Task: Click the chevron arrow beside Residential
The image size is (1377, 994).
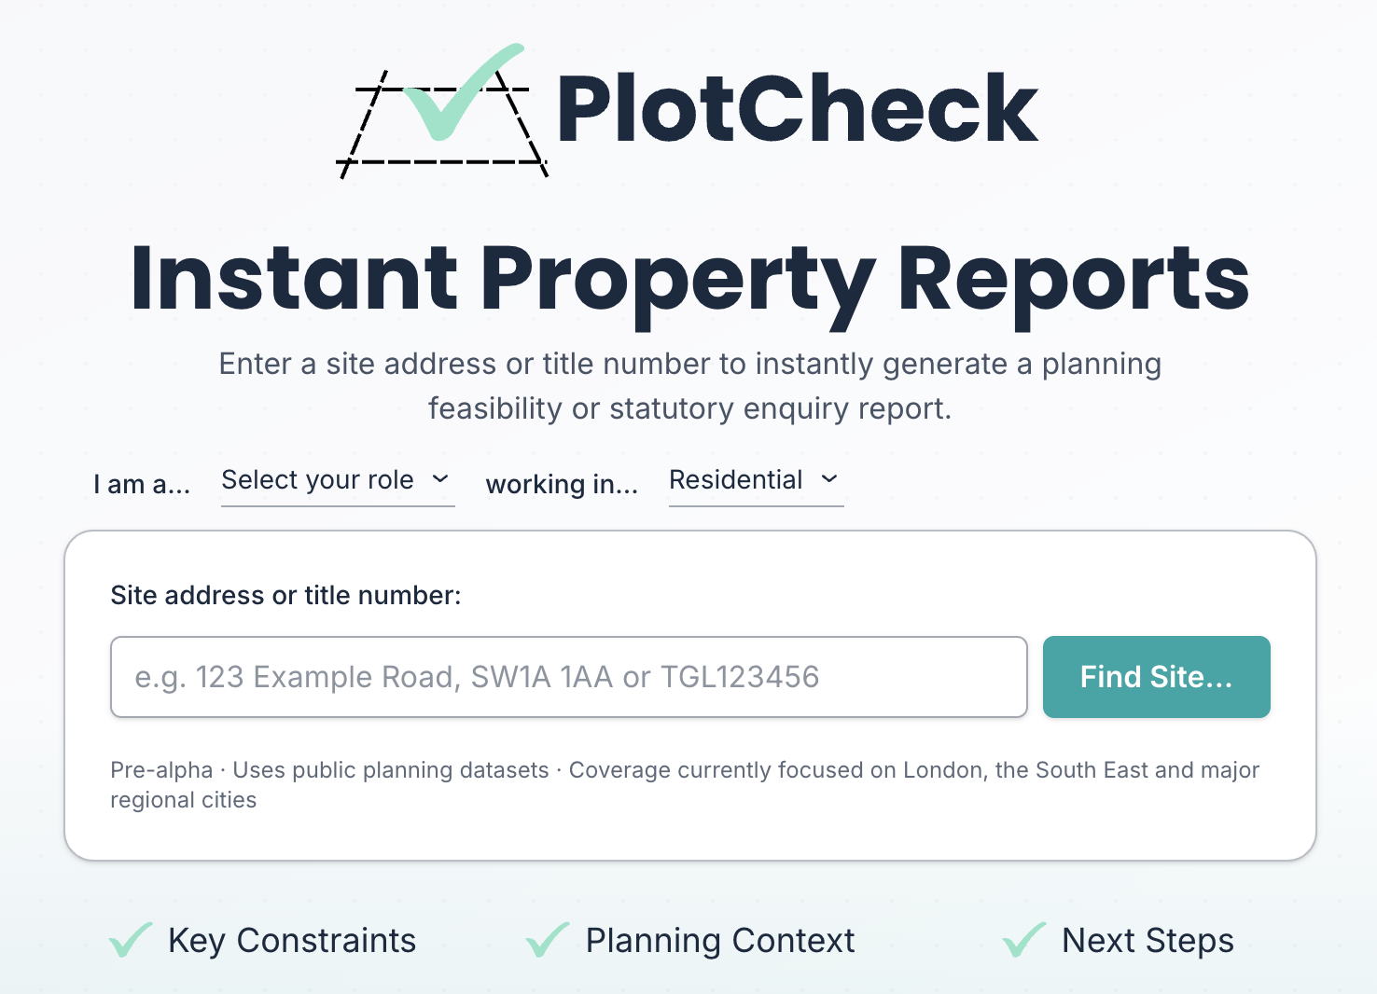Action: pyautogui.click(x=829, y=479)
